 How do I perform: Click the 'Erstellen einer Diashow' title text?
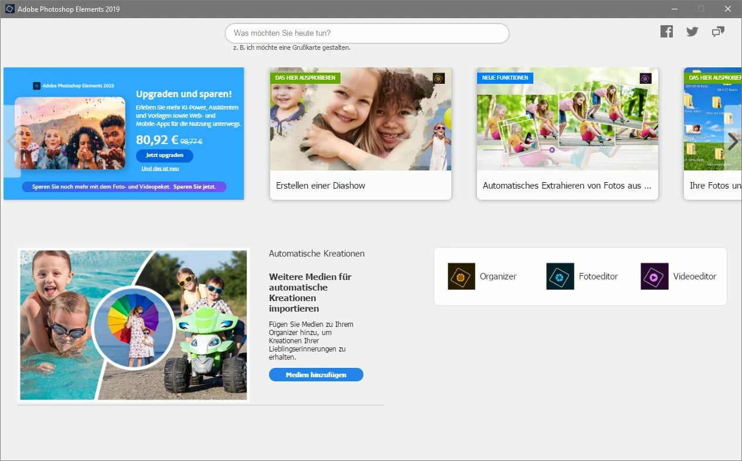321,186
